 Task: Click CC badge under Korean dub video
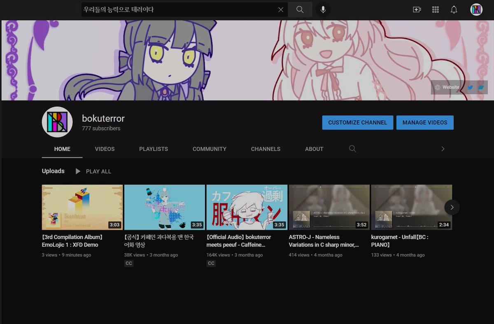(129, 263)
